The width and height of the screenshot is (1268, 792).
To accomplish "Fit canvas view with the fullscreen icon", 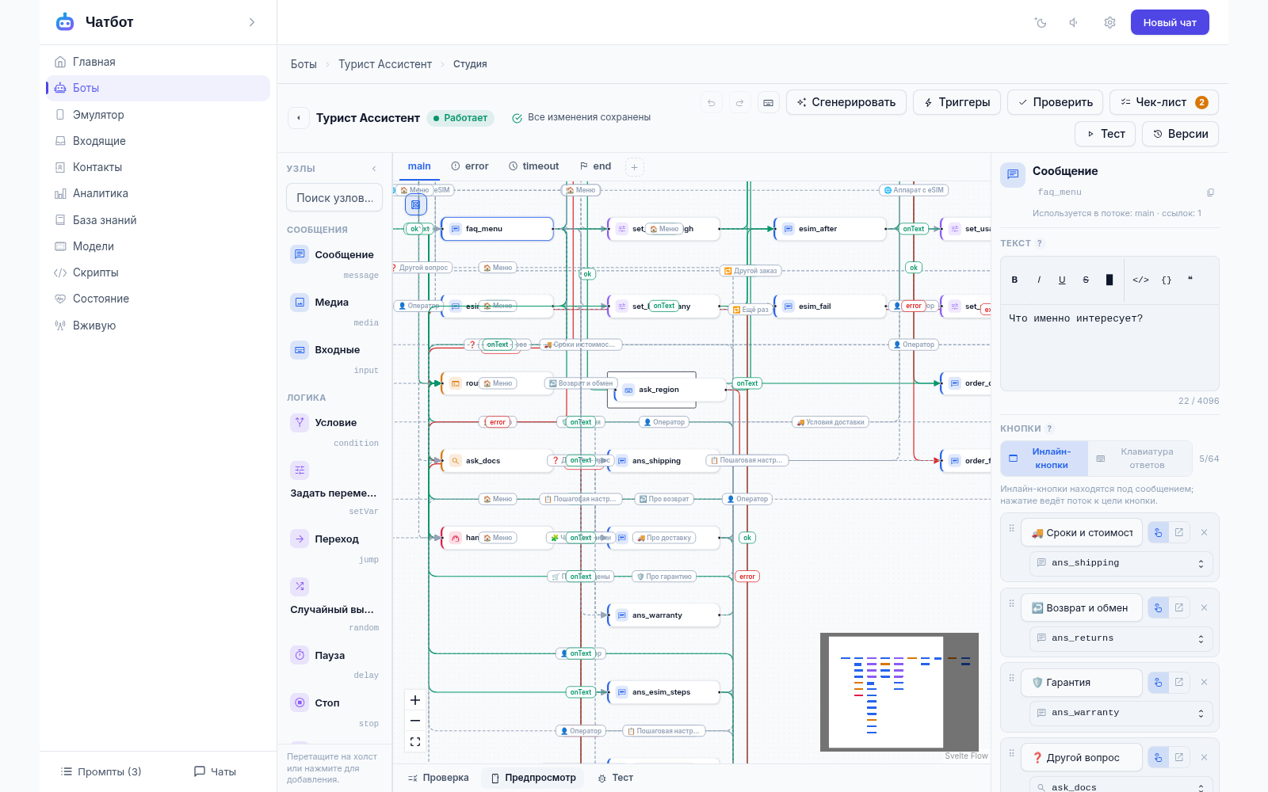I will point(415,742).
